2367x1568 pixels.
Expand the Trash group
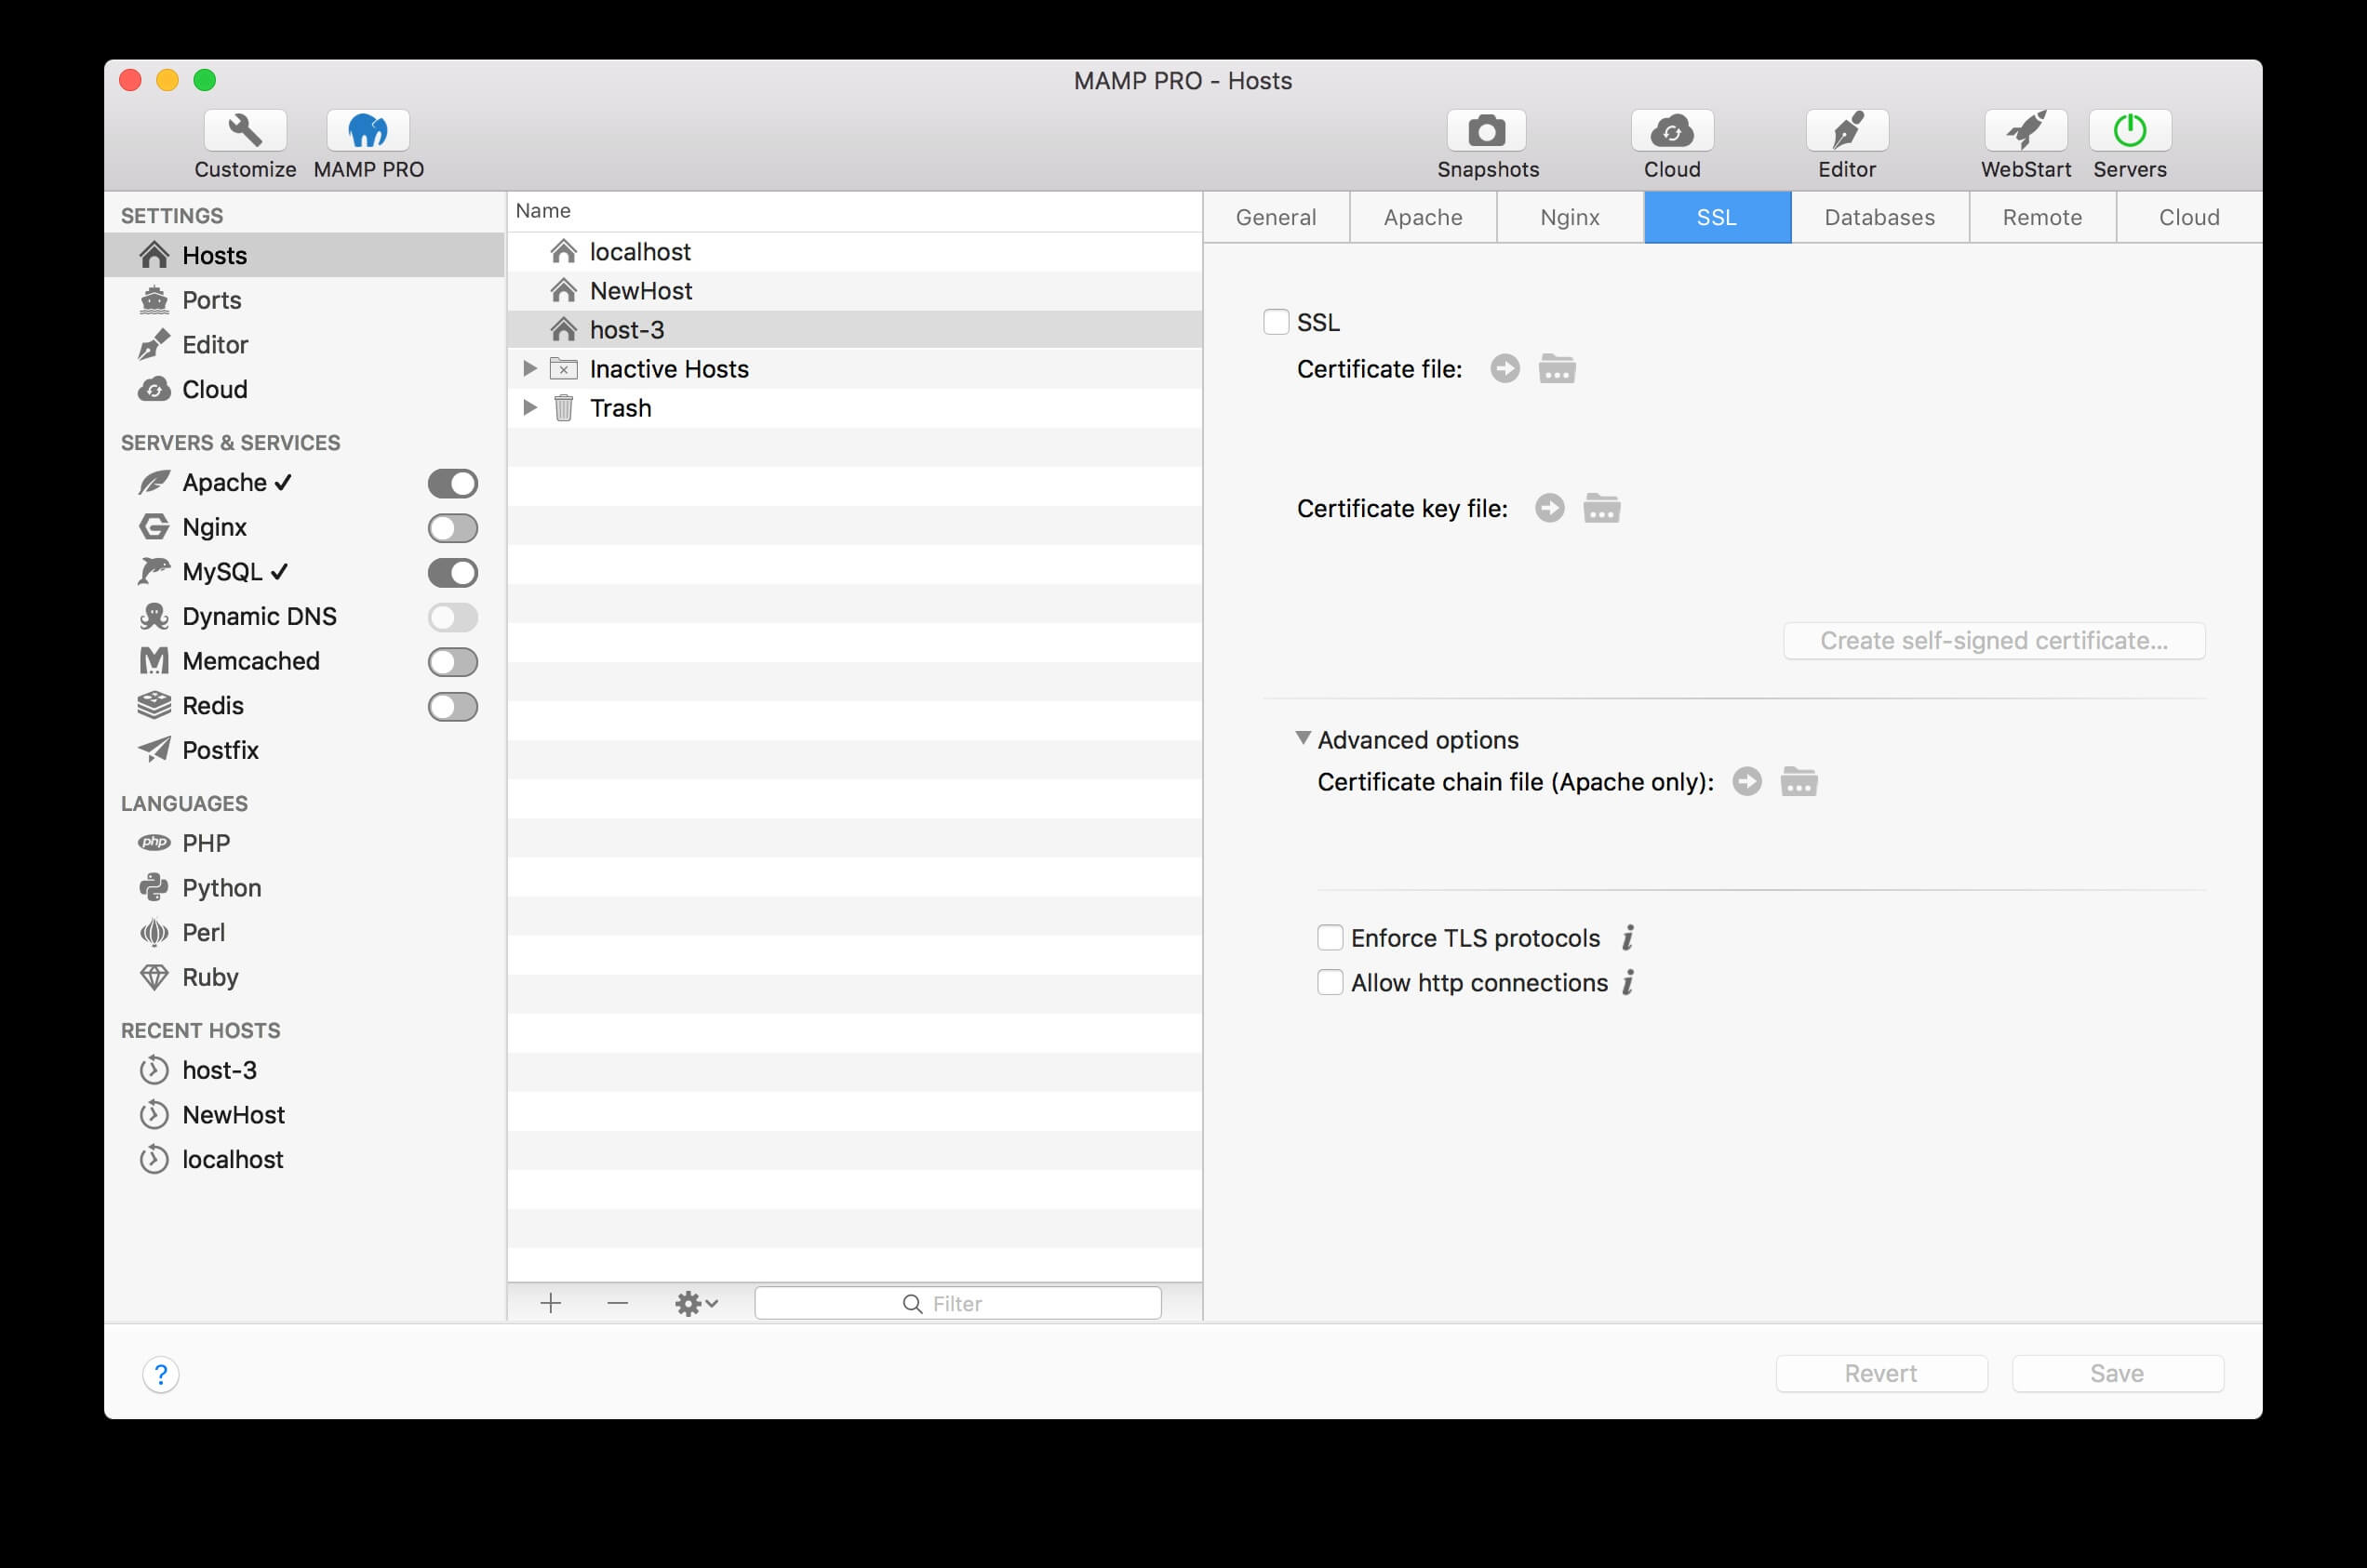click(x=530, y=408)
